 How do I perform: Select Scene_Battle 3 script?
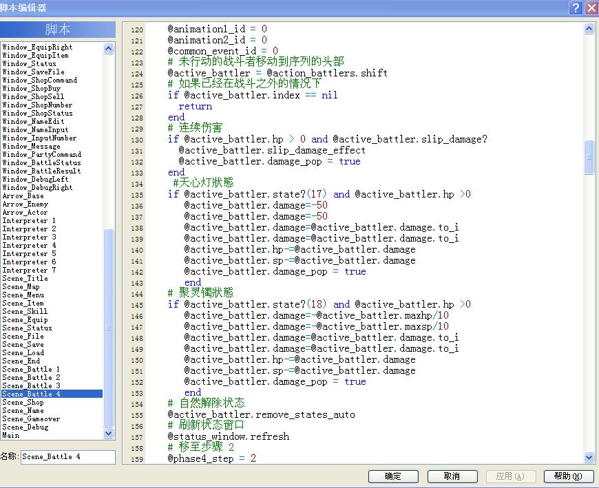click(x=31, y=385)
